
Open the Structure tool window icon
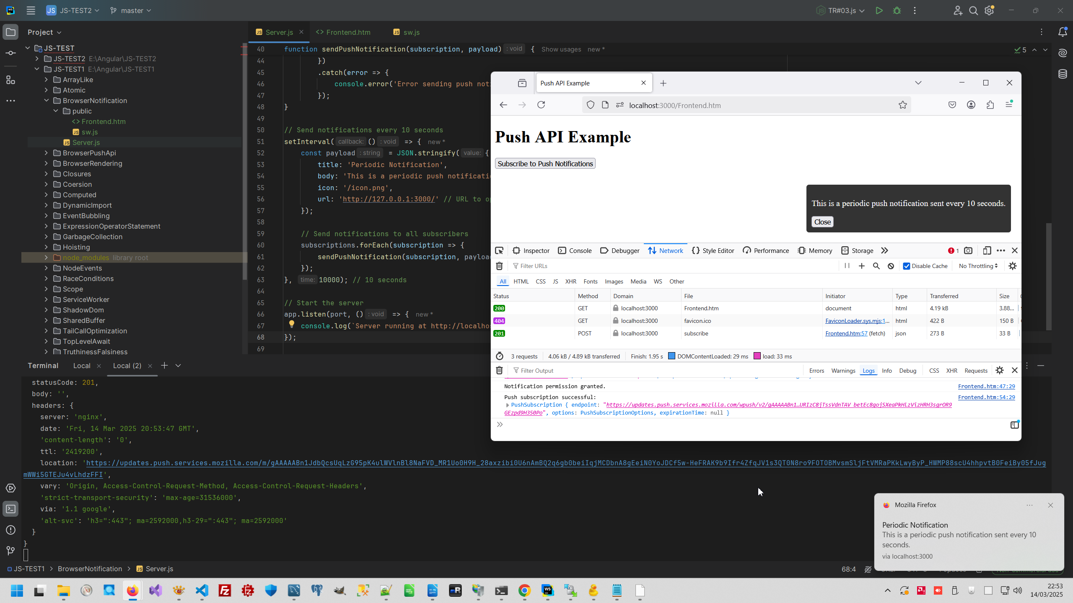click(10, 80)
